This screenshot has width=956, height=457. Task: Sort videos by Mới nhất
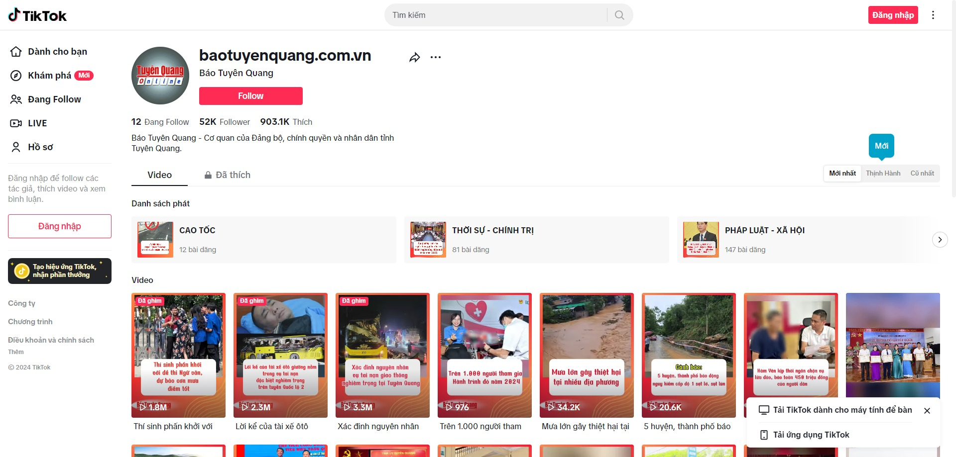coord(842,173)
